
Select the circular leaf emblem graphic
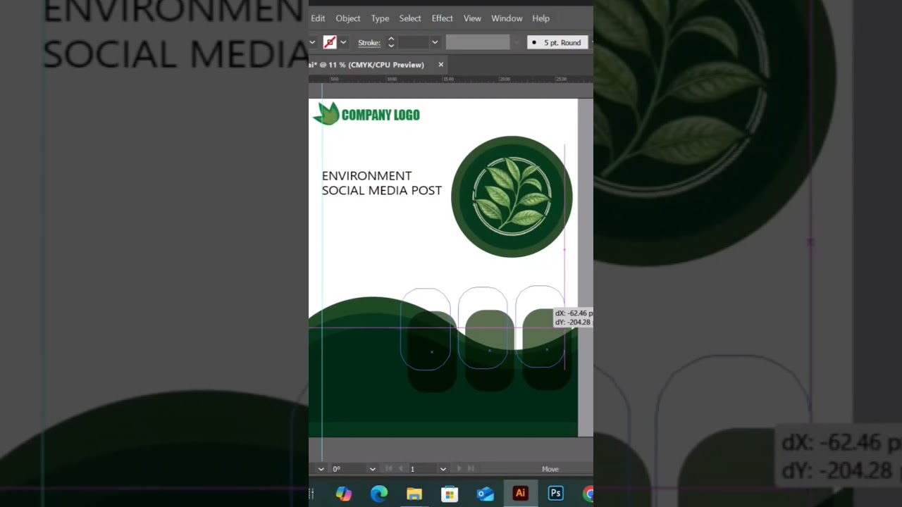[x=512, y=196]
